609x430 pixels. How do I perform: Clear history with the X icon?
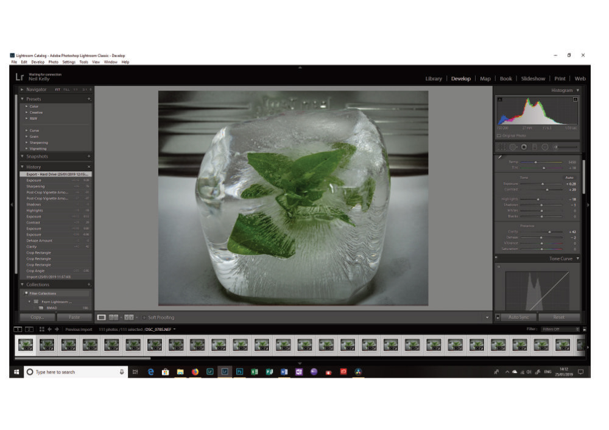coord(89,167)
